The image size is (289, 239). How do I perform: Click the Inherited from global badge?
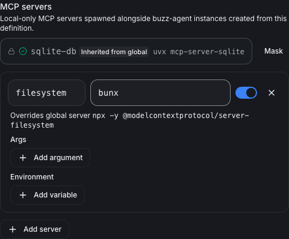(114, 52)
